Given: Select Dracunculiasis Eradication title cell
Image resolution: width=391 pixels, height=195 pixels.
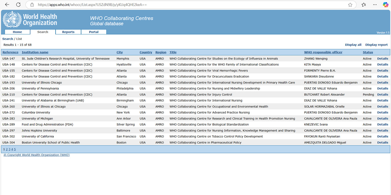Looking at the screenshot, I should point(209,77).
